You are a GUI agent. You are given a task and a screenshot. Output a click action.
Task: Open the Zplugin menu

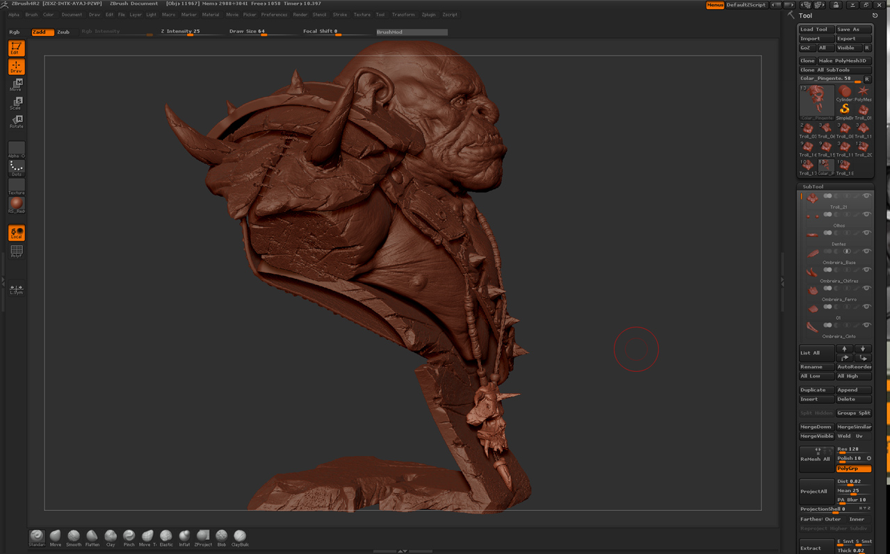[428, 15]
